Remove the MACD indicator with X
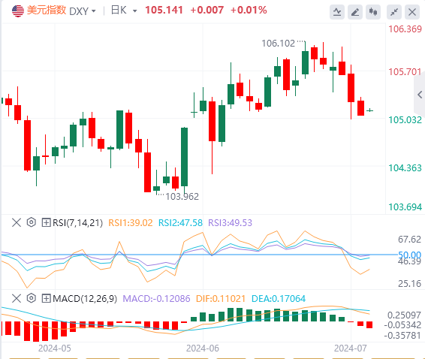 point(17,298)
